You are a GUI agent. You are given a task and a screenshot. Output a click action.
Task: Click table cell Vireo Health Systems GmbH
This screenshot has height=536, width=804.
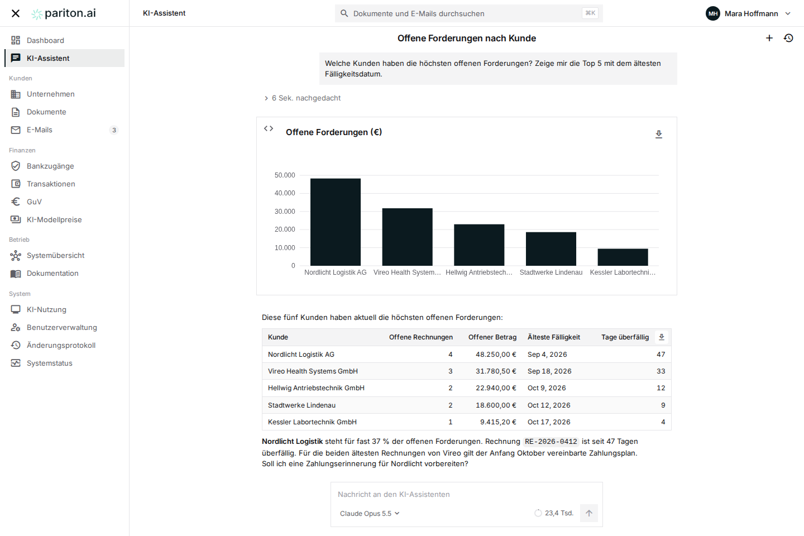[x=313, y=371]
